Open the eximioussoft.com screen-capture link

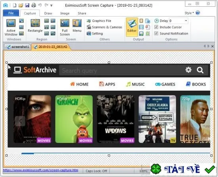tap(40, 170)
